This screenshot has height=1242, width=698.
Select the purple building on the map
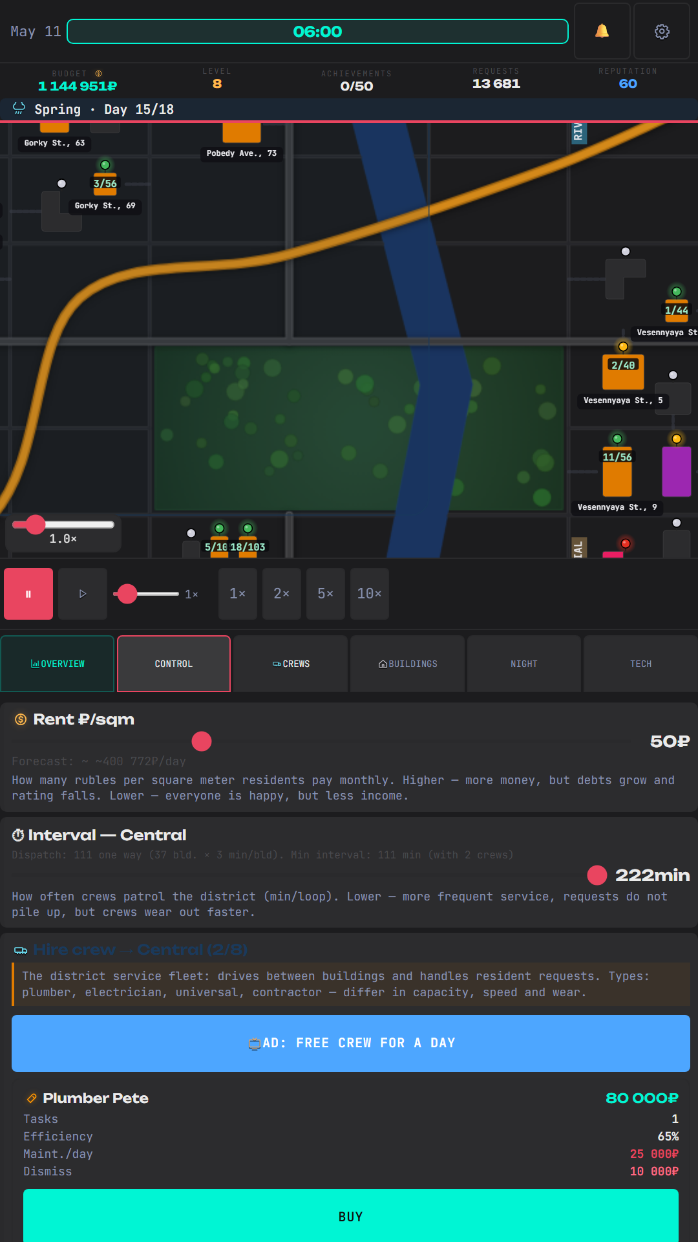tap(677, 472)
